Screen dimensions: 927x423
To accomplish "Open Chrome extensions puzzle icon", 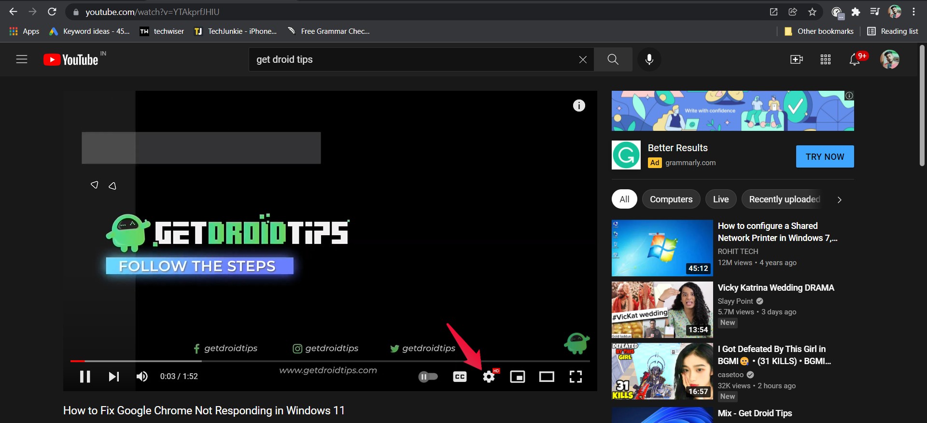I will [856, 12].
